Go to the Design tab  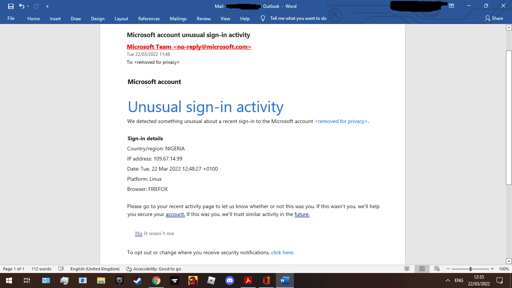click(98, 18)
